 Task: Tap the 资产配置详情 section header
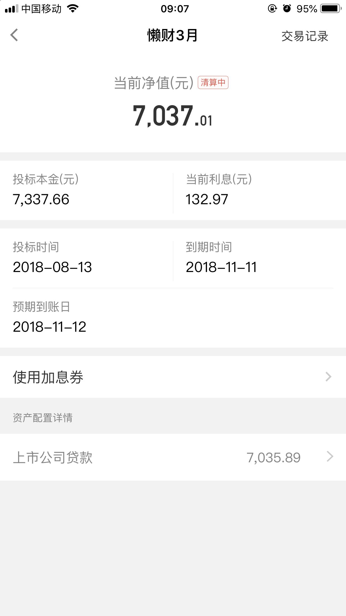pyautogui.click(x=43, y=418)
